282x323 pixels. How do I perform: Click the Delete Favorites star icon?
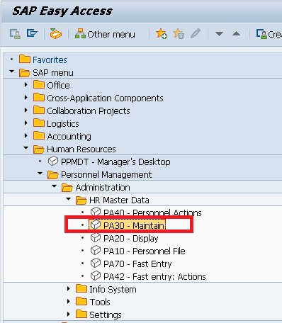coord(179,34)
